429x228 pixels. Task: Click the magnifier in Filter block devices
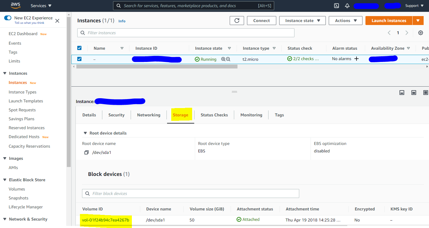point(87,193)
